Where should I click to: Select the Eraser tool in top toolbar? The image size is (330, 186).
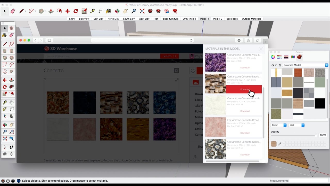(x=13, y=11)
